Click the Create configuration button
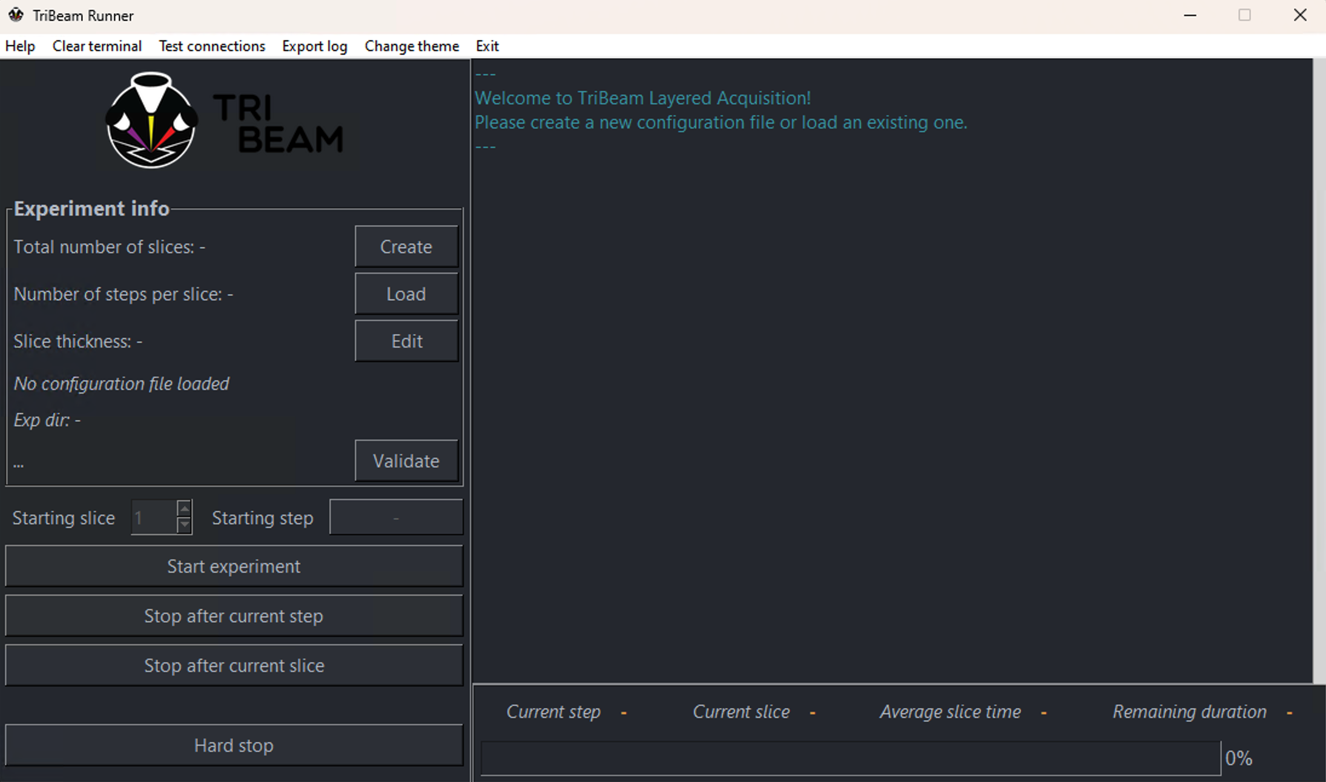1326x782 pixels. click(406, 246)
